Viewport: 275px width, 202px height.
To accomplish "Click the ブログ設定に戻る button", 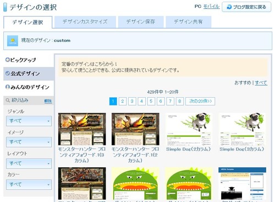I will [246, 7].
